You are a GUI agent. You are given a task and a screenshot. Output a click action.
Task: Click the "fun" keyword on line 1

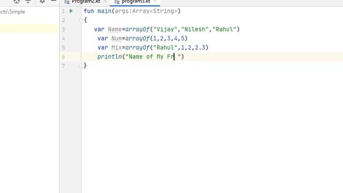89,11
